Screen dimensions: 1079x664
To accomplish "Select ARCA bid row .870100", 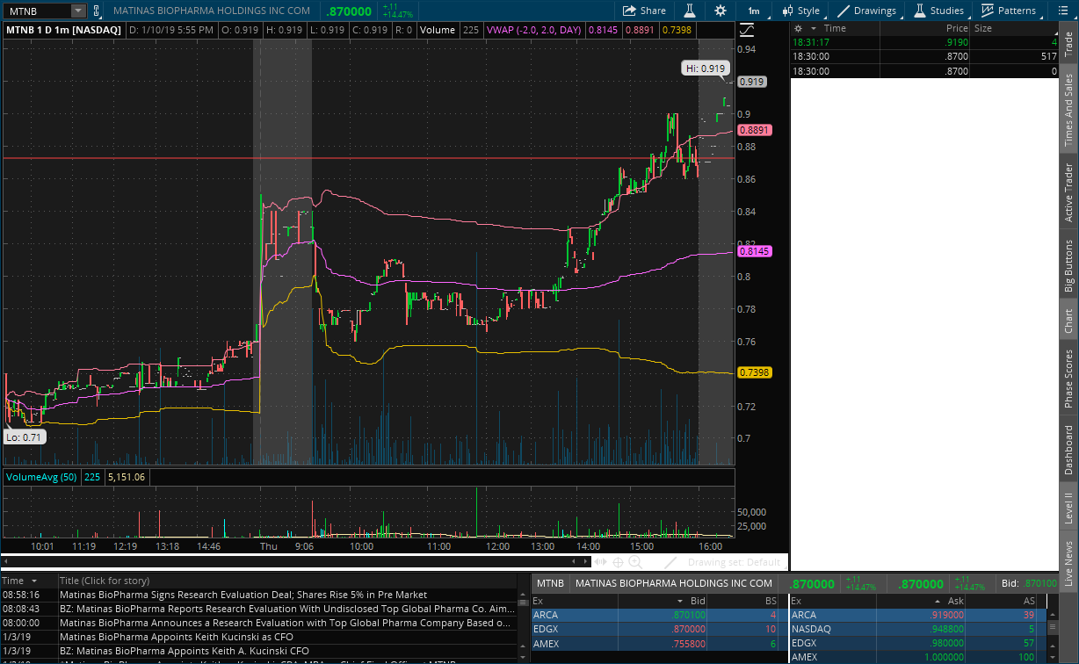I will [659, 615].
